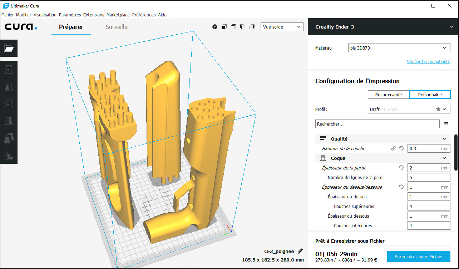This screenshot has width=459, height=269.
Task: Select the Rotate tool in left toolbar
Action: point(9,104)
